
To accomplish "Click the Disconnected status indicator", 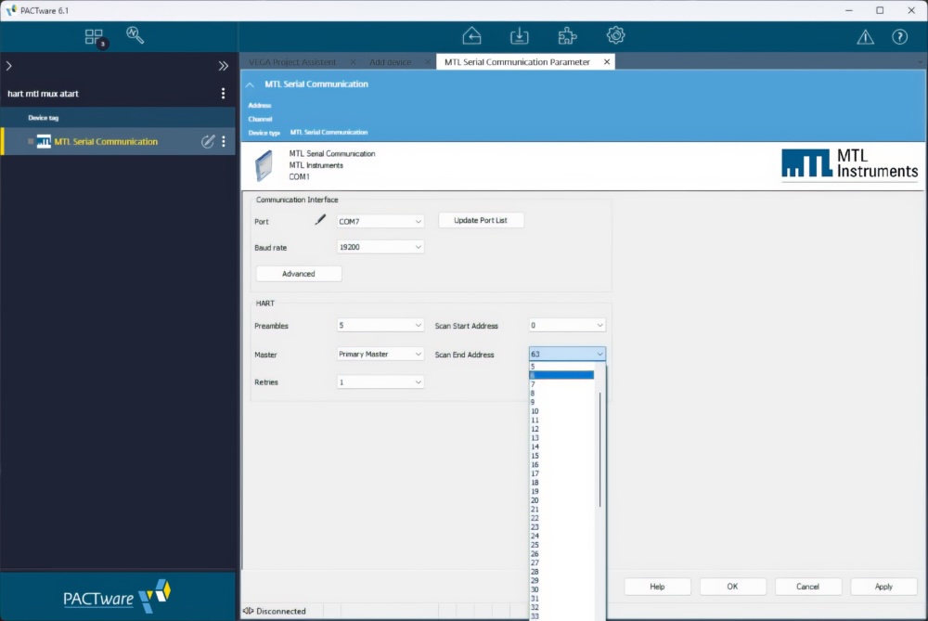I will 275,611.
